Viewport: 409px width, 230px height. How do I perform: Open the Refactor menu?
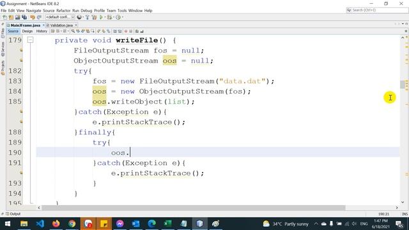coord(63,10)
